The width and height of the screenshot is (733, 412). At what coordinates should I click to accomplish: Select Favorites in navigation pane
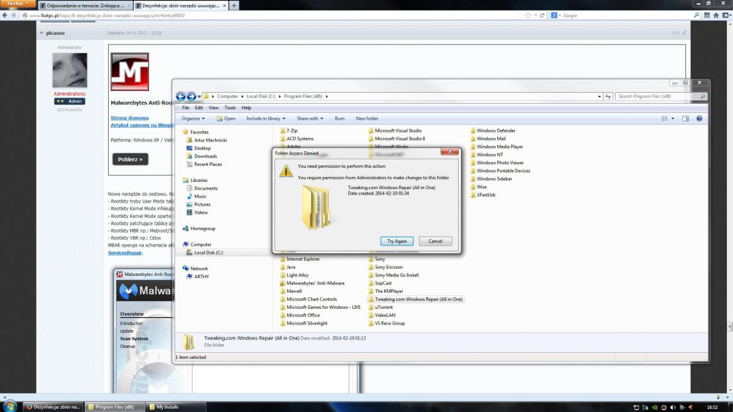(x=199, y=132)
